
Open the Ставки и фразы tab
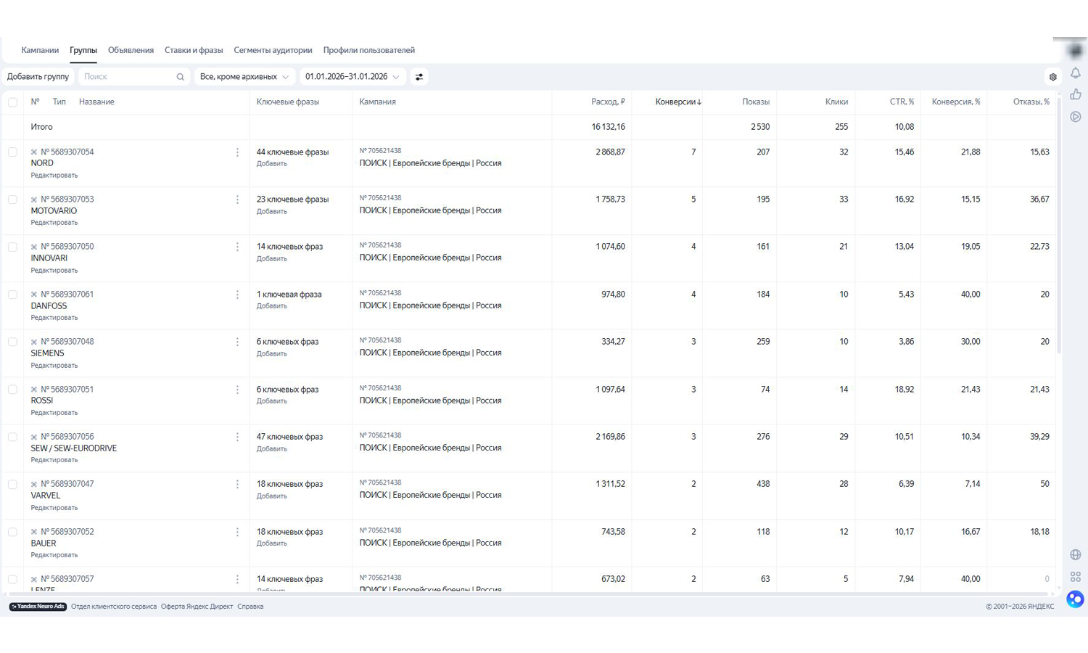tap(194, 51)
